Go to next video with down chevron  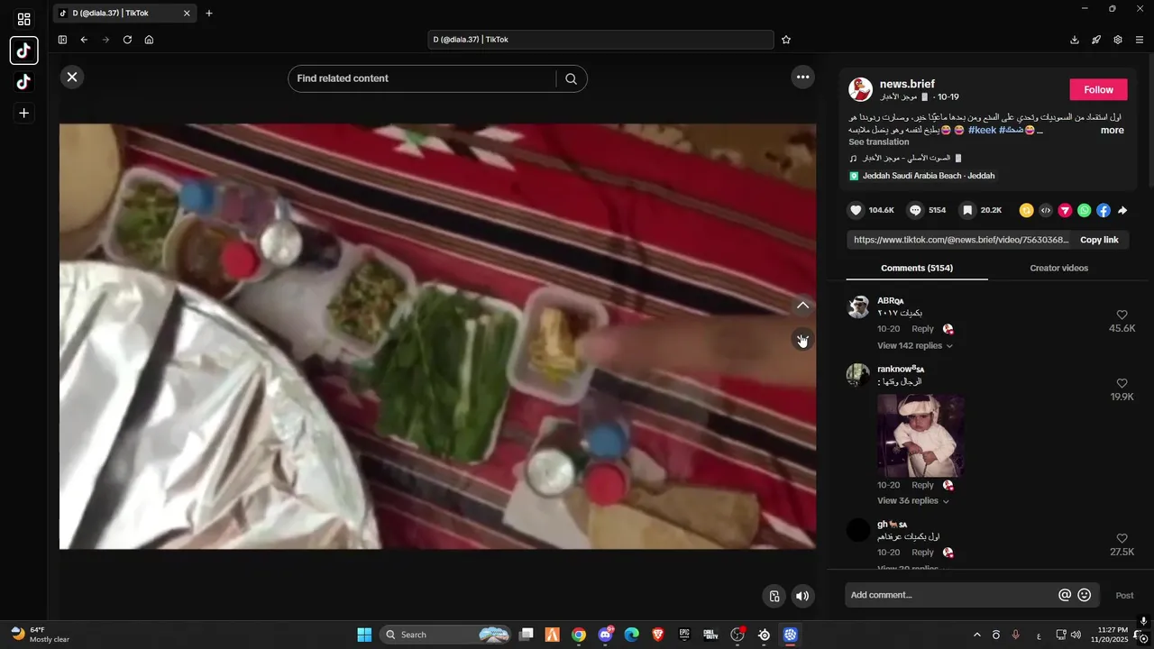coord(802,340)
